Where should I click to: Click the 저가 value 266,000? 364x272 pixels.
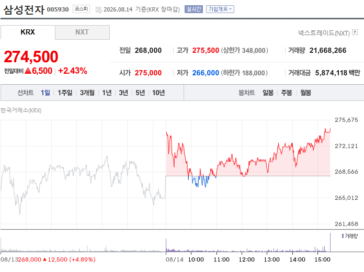click(206, 73)
